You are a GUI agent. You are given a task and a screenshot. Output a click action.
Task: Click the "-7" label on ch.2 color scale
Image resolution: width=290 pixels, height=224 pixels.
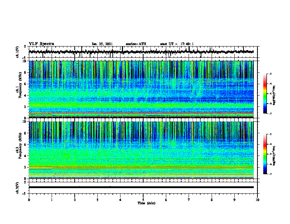tap(270, 174)
